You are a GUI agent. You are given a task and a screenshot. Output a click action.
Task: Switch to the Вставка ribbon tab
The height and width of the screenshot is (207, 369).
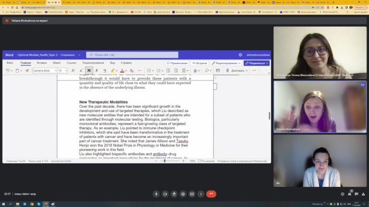click(42, 63)
